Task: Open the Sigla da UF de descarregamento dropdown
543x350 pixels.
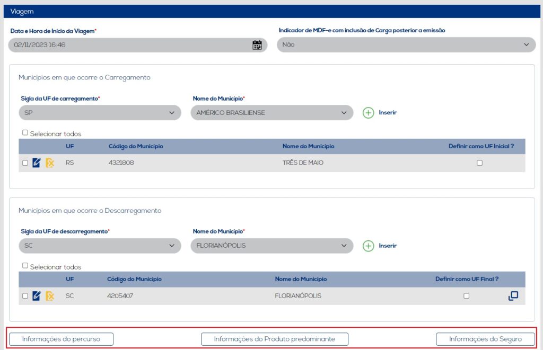Action: pyautogui.click(x=99, y=246)
